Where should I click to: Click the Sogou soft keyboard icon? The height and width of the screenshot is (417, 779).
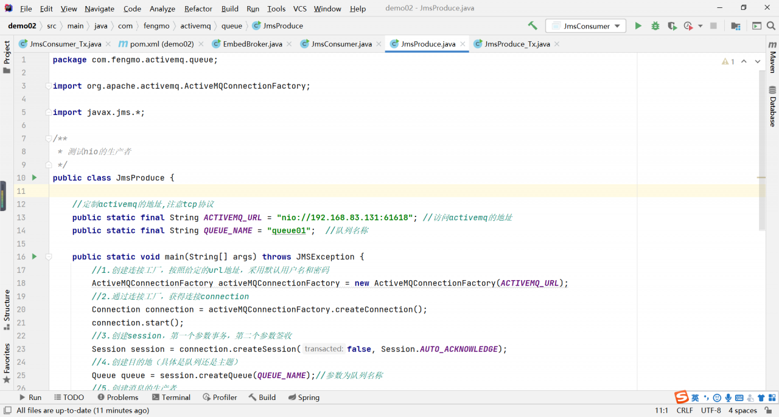pyautogui.click(x=739, y=398)
